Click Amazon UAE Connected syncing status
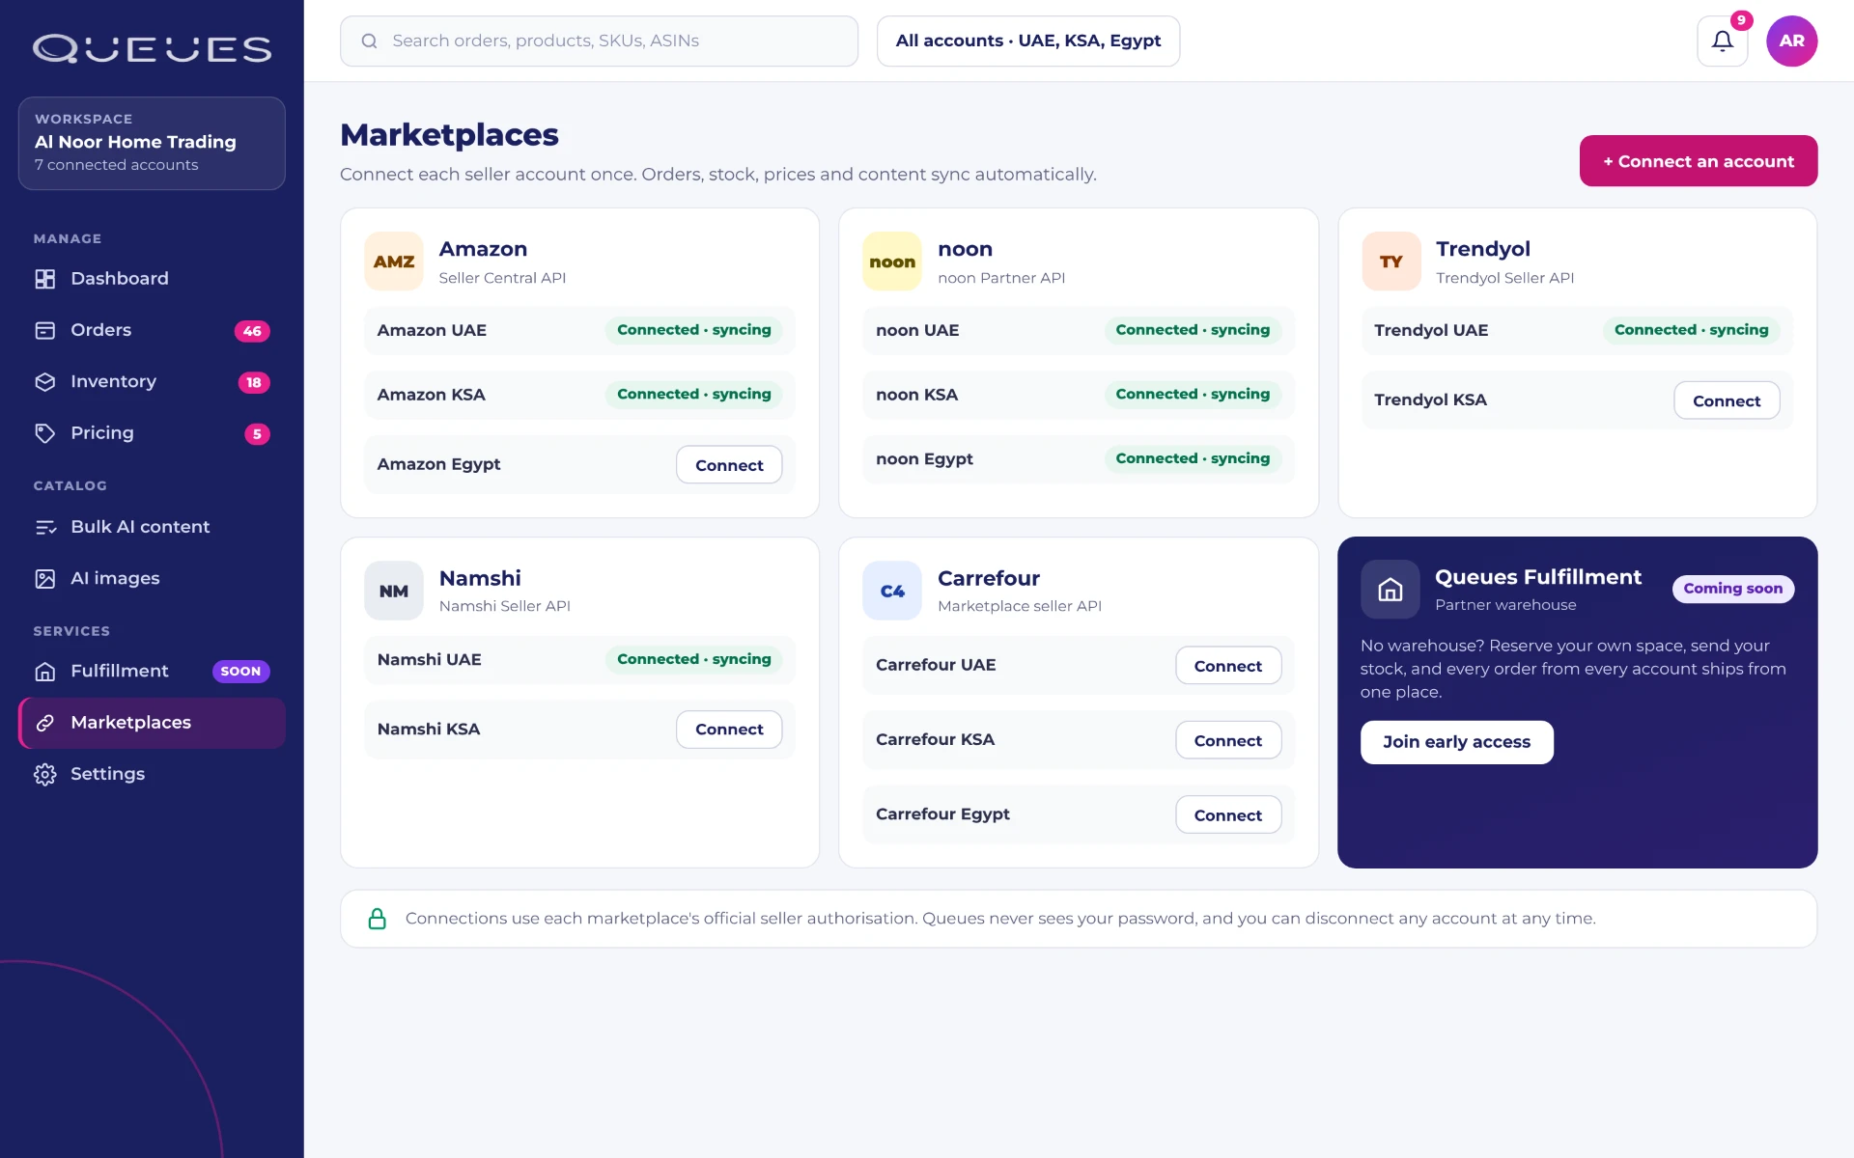The height and width of the screenshot is (1158, 1854). [x=693, y=330]
